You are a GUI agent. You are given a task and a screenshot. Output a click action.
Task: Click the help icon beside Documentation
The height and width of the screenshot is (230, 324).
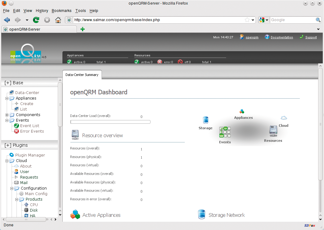point(267,37)
